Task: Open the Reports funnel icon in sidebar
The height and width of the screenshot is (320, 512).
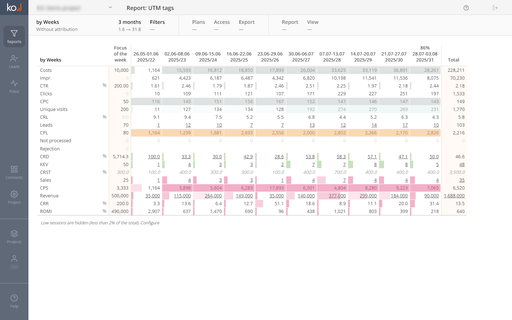Action: tap(14, 34)
